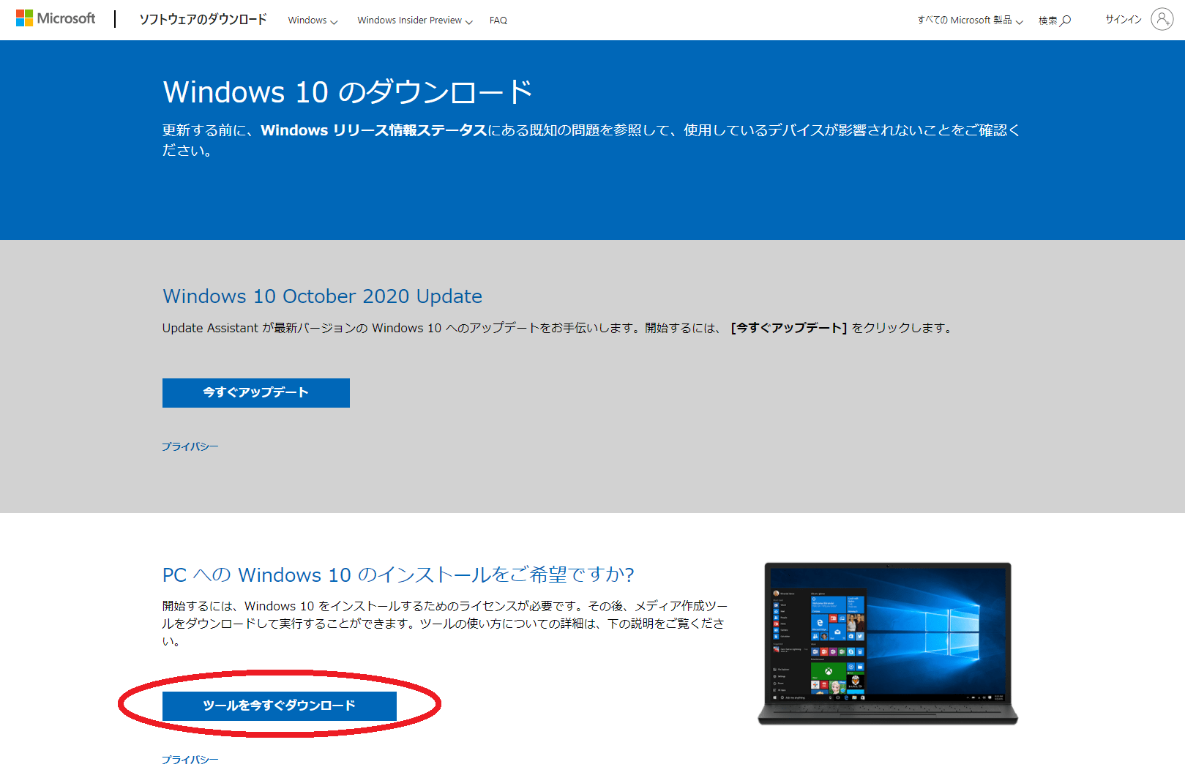
Task: Click the Windows 10 のダウンロード title
Action: 348,92
